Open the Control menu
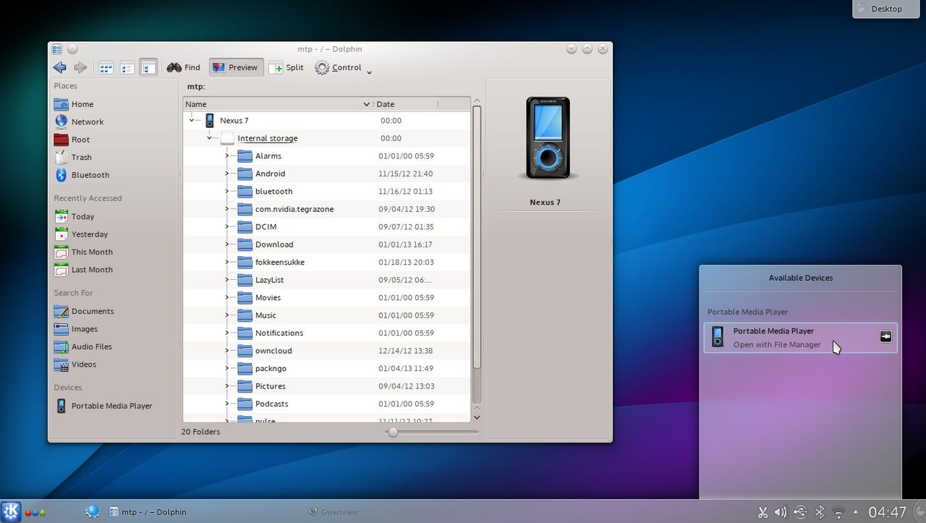This screenshot has height=523, width=926. click(x=338, y=67)
